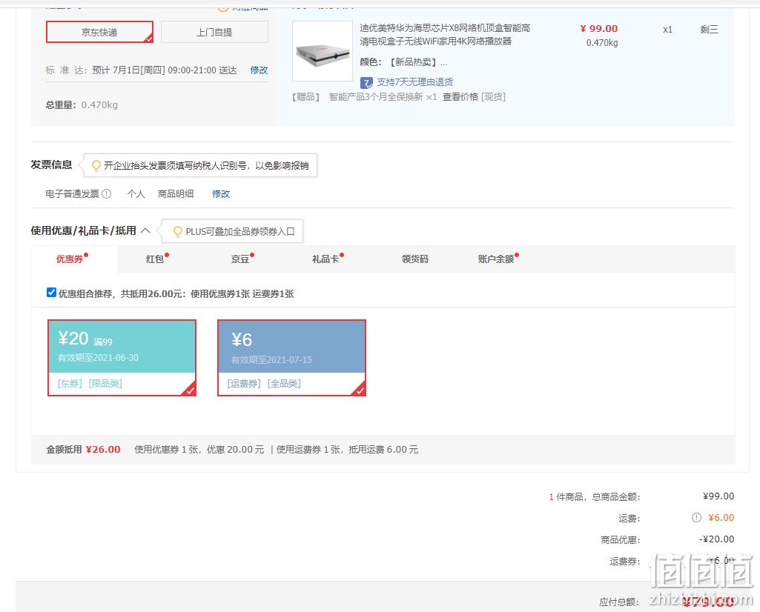Switch to 红包 tab

pos(155,259)
